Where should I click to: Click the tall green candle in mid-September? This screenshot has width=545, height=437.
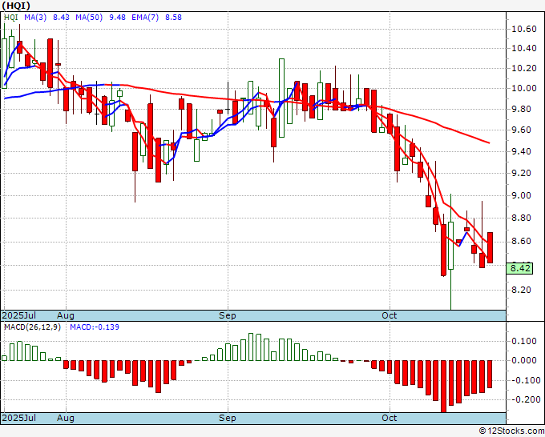click(281, 98)
